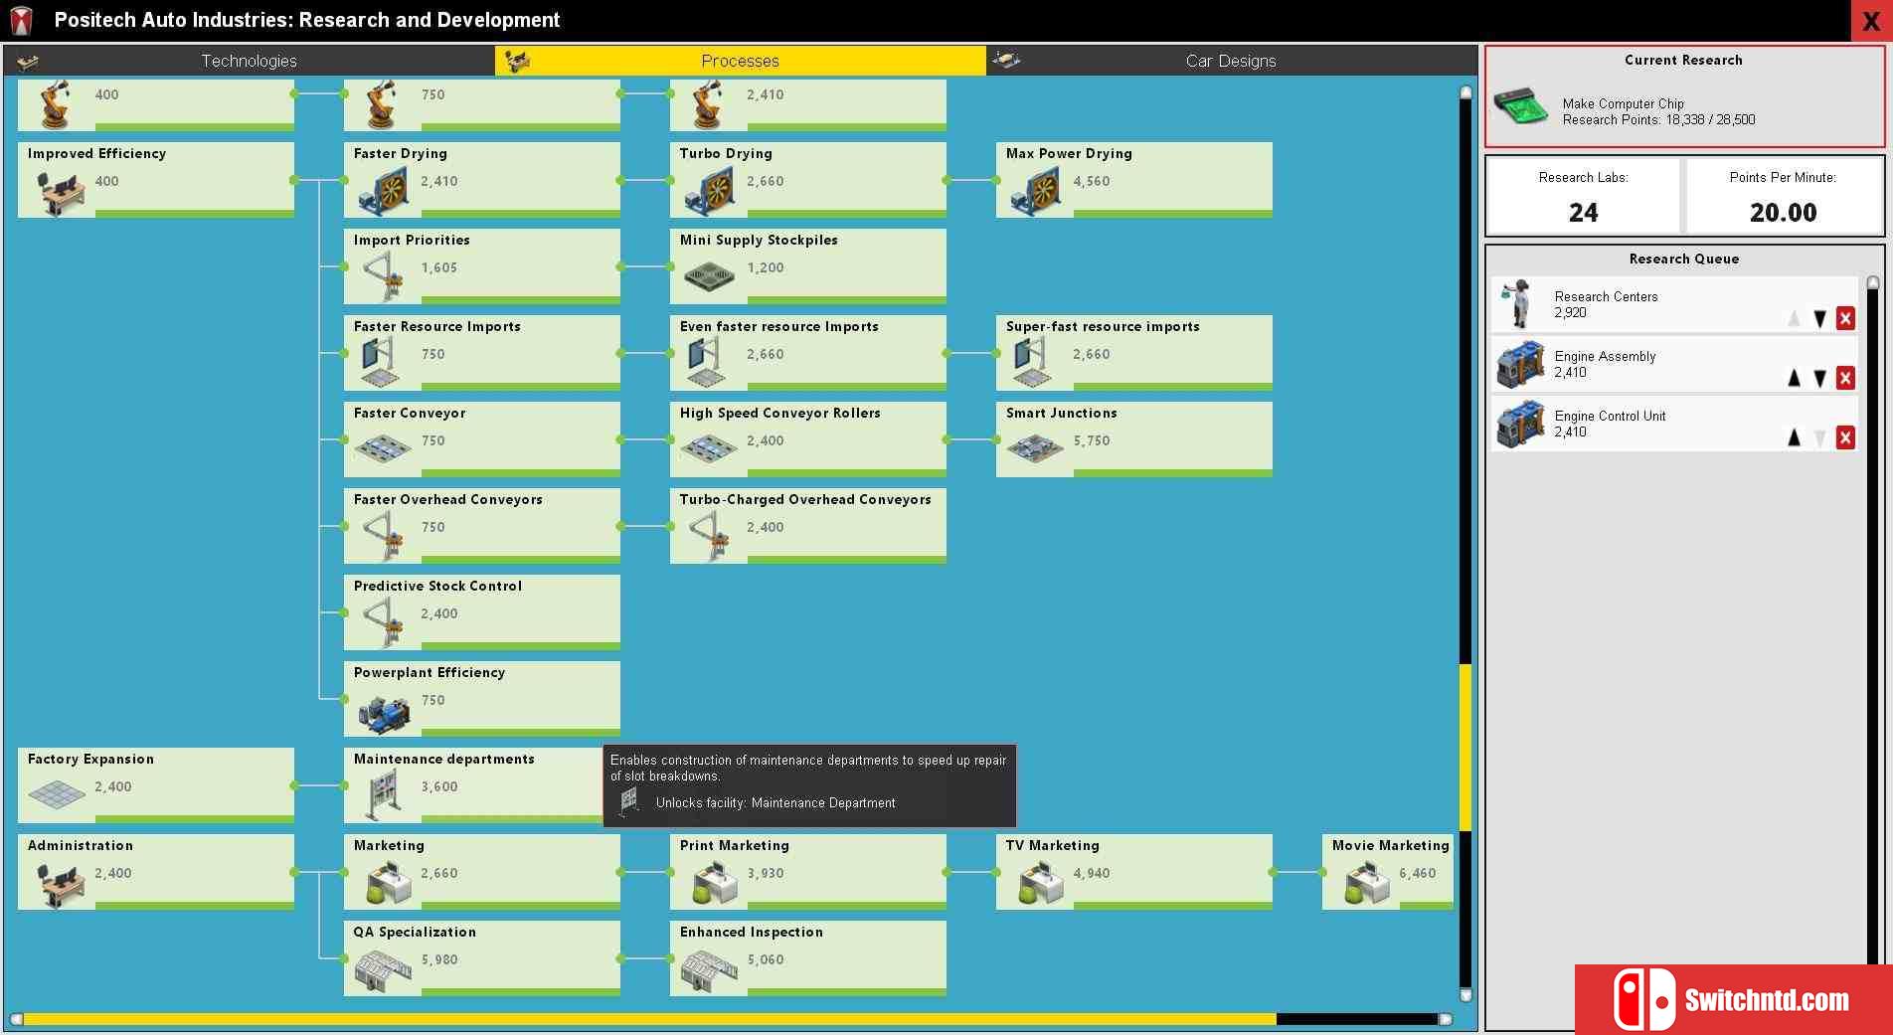Choose the TV Marketing icon
1893x1035 pixels.
click(x=1040, y=883)
